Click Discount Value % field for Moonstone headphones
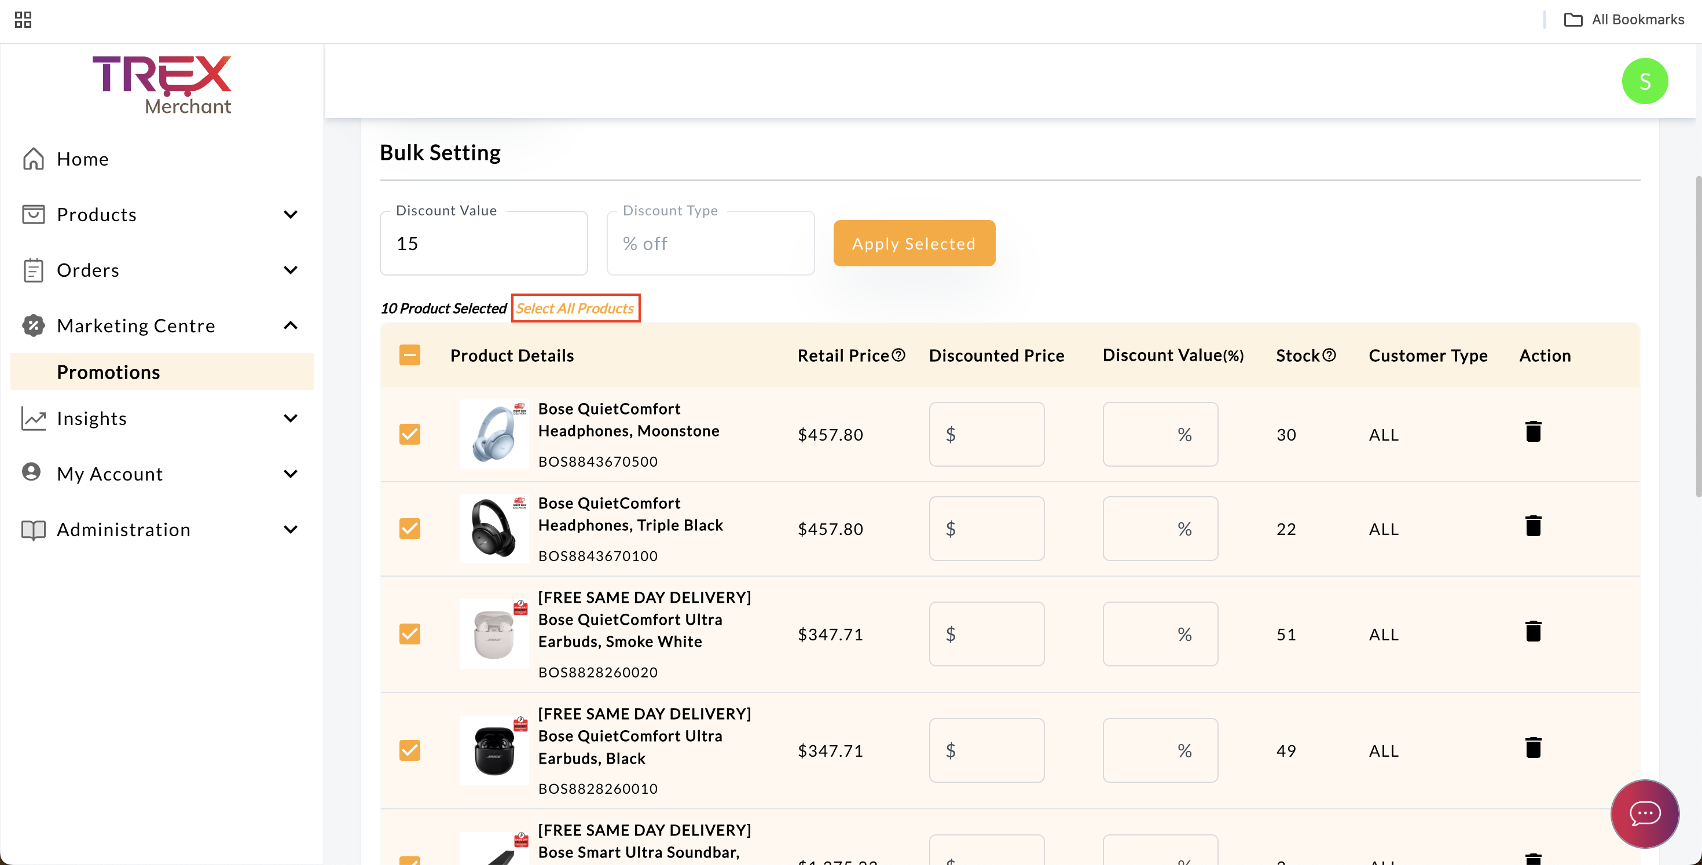Viewport: 1702px width, 865px height. point(1160,434)
